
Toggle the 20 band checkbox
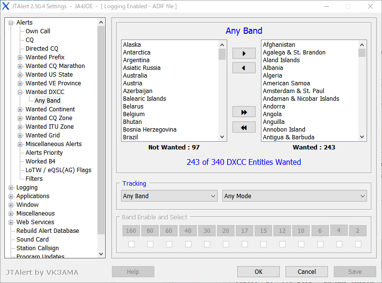click(x=226, y=244)
